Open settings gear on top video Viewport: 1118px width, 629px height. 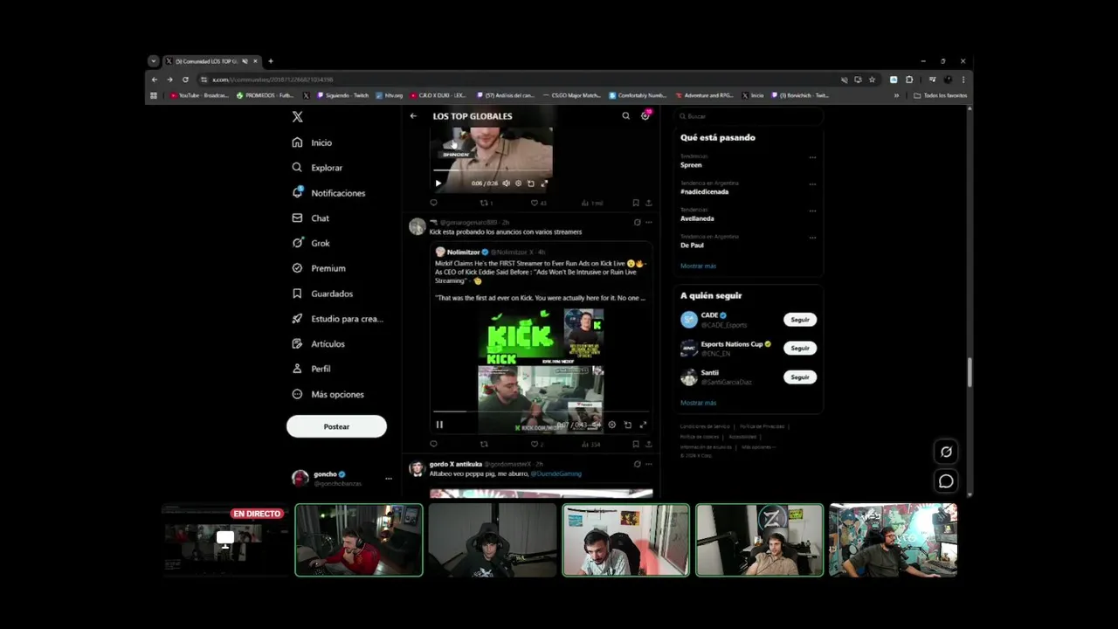tap(518, 183)
